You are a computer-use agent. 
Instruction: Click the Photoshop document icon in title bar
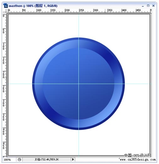pos(5,6)
